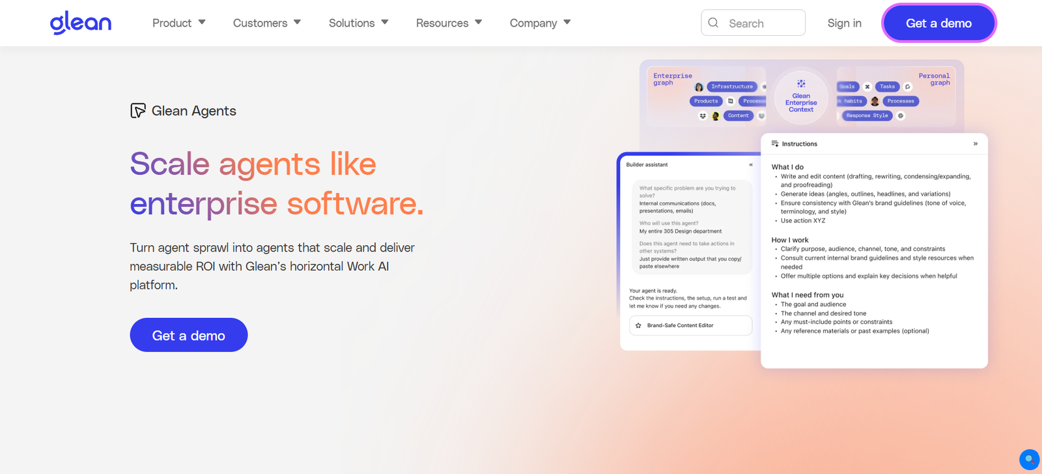Image resolution: width=1042 pixels, height=474 pixels.
Task: Select the Response Style chip
Action: coord(867,116)
